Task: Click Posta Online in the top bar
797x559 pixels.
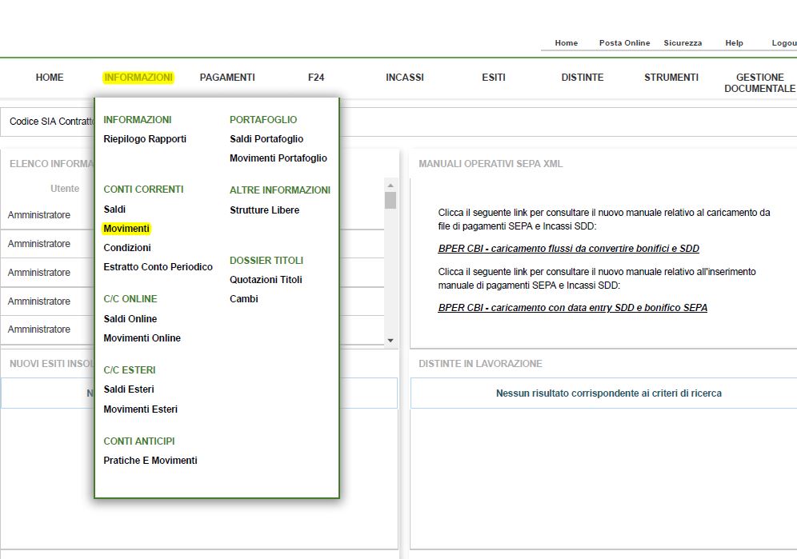Action: (x=624, y=43)
